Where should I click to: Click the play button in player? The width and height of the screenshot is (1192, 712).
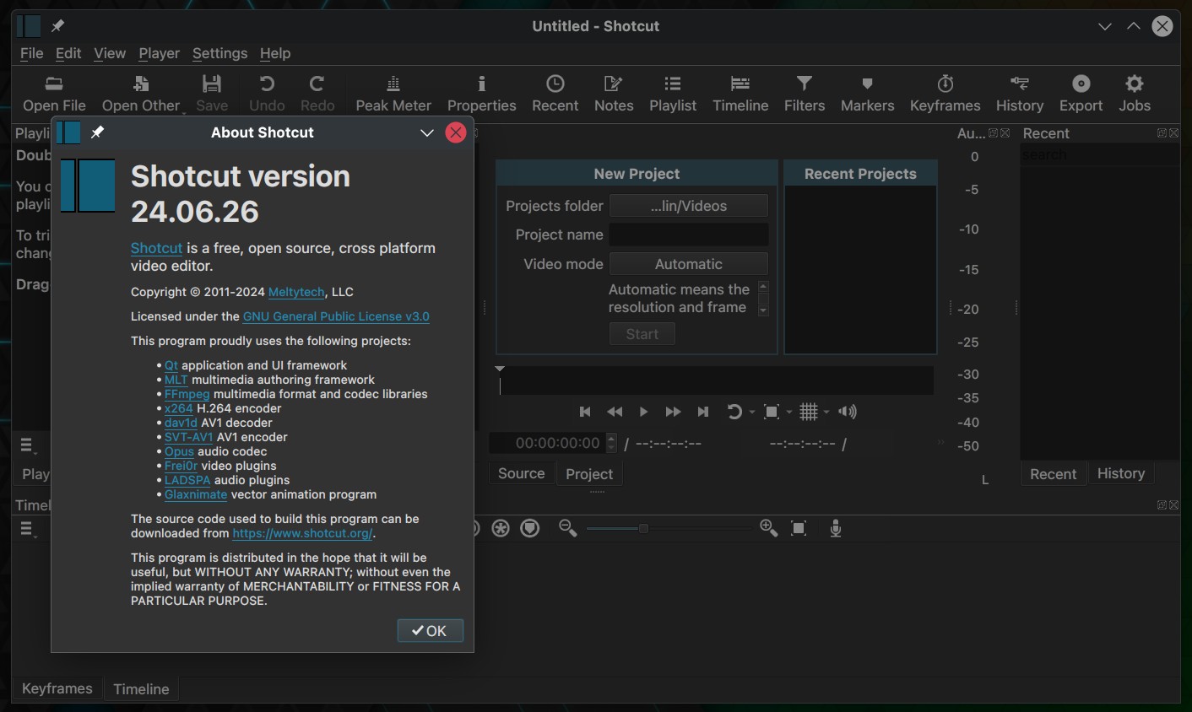(643, 412)
